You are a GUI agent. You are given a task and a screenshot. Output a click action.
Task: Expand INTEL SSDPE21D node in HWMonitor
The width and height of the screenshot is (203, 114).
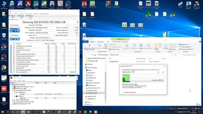click(13, 100)
